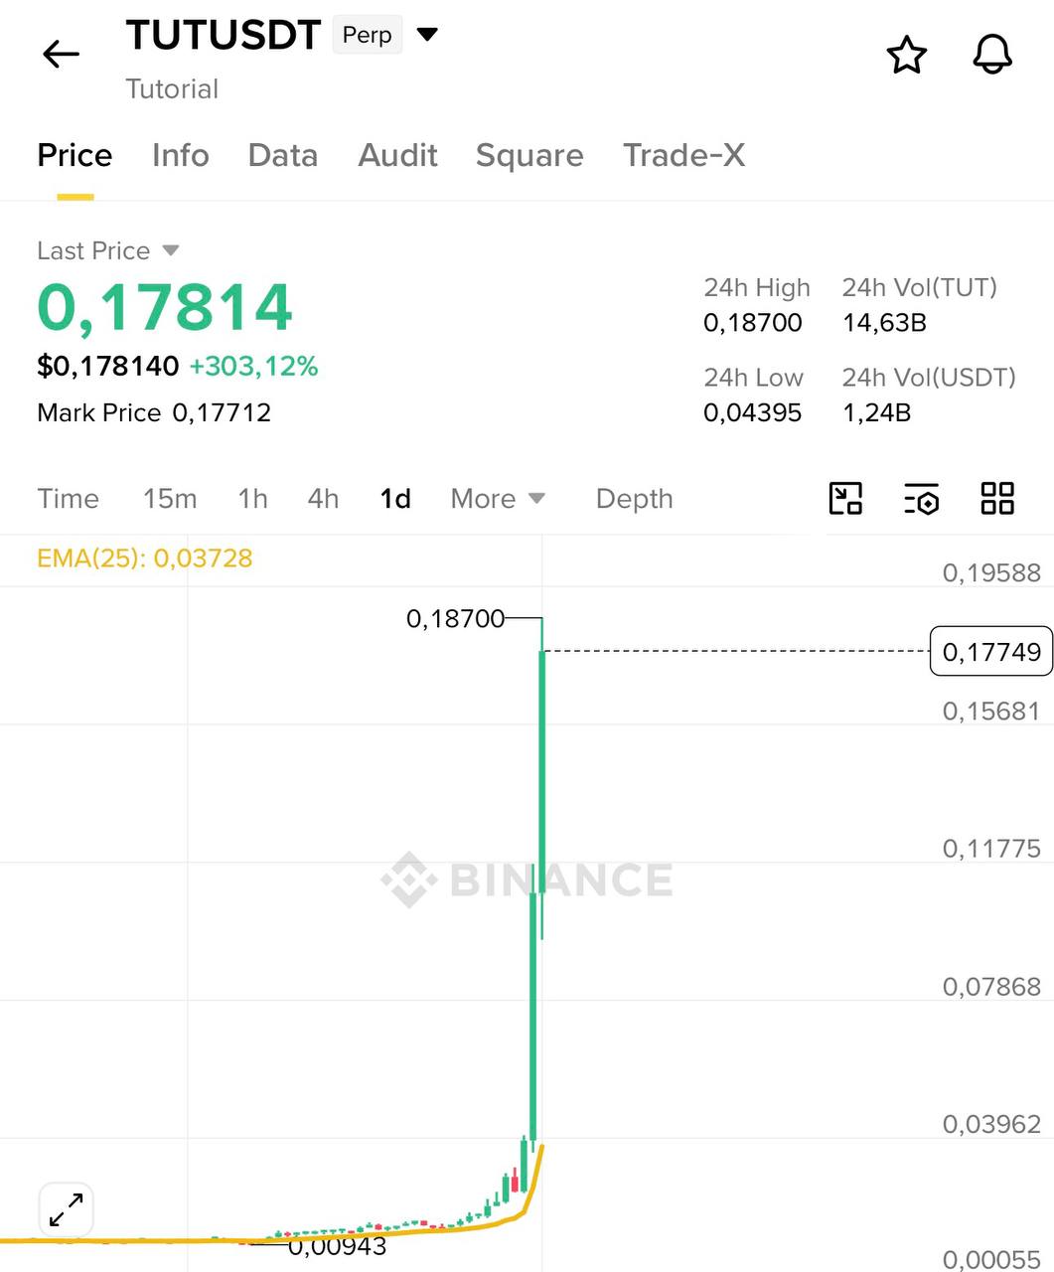
Task: Open the Square tab
Action: [x=529, y=155]
